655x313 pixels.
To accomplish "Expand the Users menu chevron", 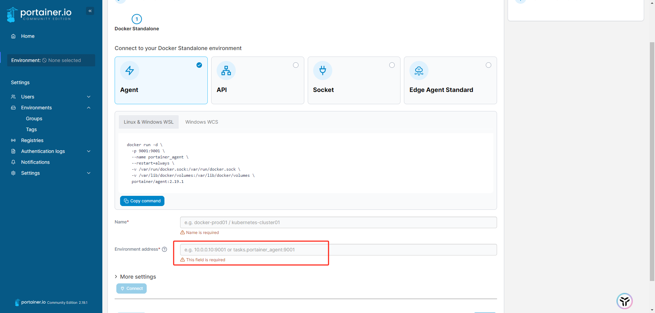I will 89,97.
